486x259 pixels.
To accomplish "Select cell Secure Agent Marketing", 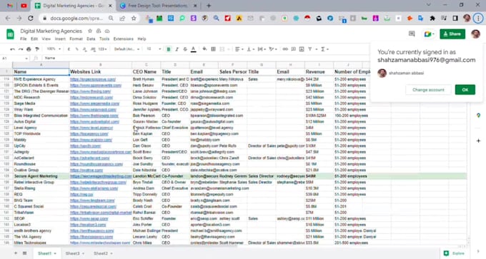I will click(41, 176).
